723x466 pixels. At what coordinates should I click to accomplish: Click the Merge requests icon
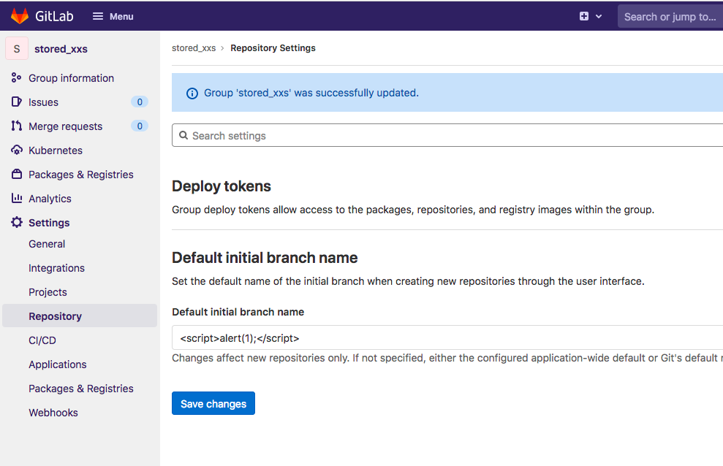point(16,126)
